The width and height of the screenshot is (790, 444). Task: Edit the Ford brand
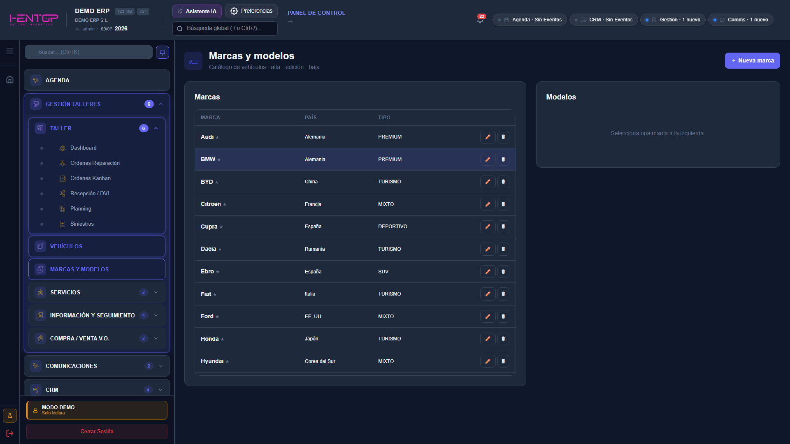point(488,317)
